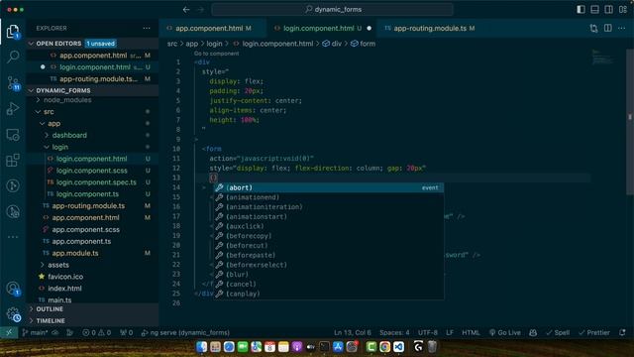This screenshot has height=357, width=634.
Task: Click Ln 13, Col 6 cursor position
Action: click(x=353, y=333)
